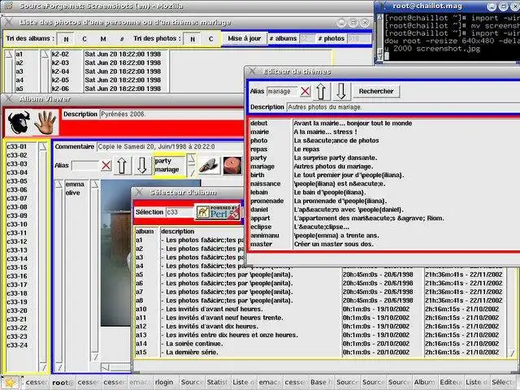
Task: Select # under Tri des albums
Action: tap(122, 39)
